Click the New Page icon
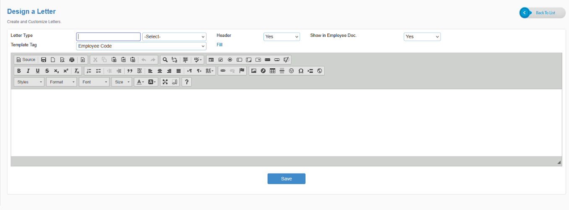The width and height of the screenshot is (569, 210). tap(53, 60)
